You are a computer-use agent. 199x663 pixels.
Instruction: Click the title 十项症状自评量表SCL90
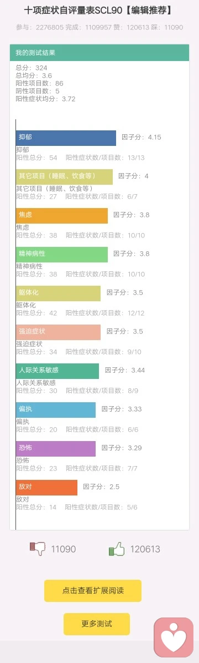tap(71, 10)
